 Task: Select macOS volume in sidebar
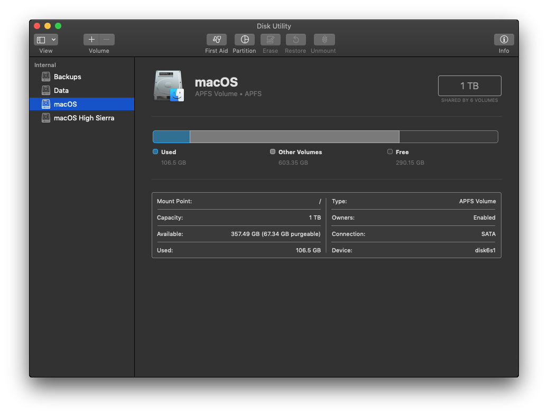(x=65, y=105)
